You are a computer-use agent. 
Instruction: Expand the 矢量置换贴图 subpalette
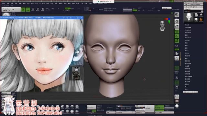pyautogui.click(x=189, y=76)
